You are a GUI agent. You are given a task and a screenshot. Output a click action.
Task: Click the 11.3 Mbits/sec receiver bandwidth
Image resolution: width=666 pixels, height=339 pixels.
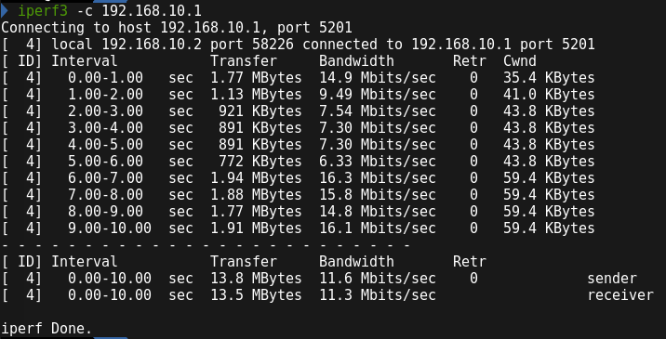(378, 295)
